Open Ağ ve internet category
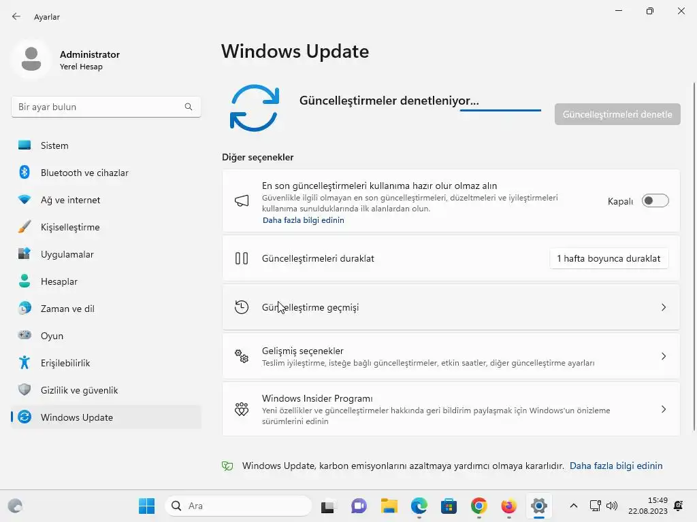The height and width of the screenshot is (522, 697). [106, 200]
